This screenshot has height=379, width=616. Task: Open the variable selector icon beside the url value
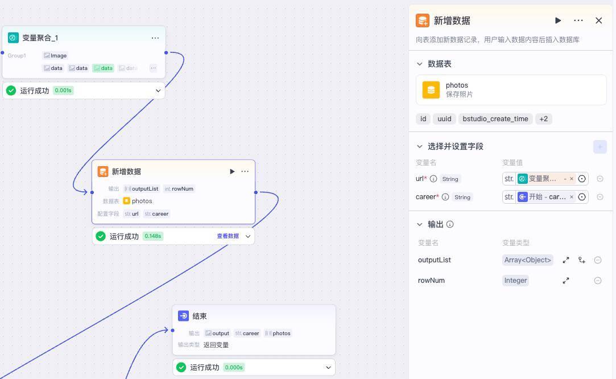coord(582,178)
